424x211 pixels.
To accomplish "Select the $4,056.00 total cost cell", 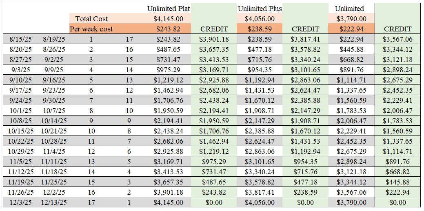I will [260, 19].
